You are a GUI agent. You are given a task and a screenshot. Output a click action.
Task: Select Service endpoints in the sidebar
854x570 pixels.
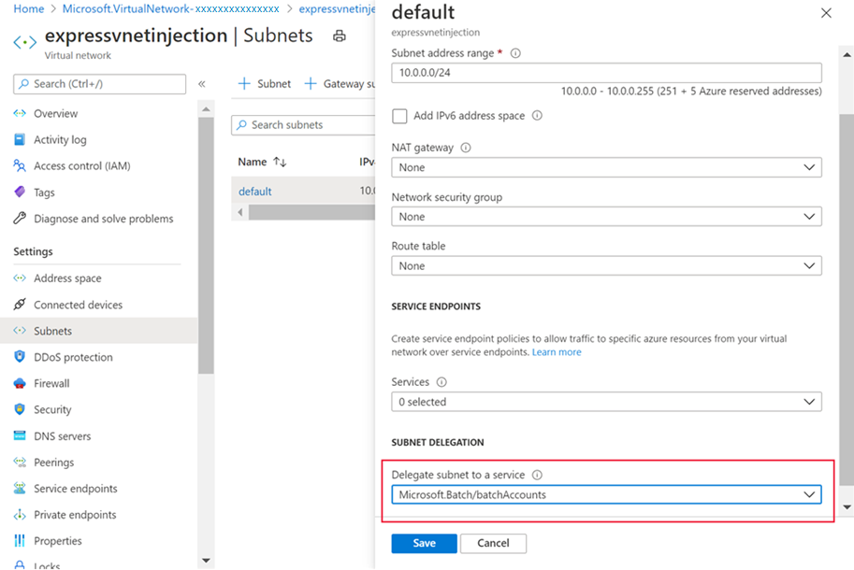[x=75, y=489]
